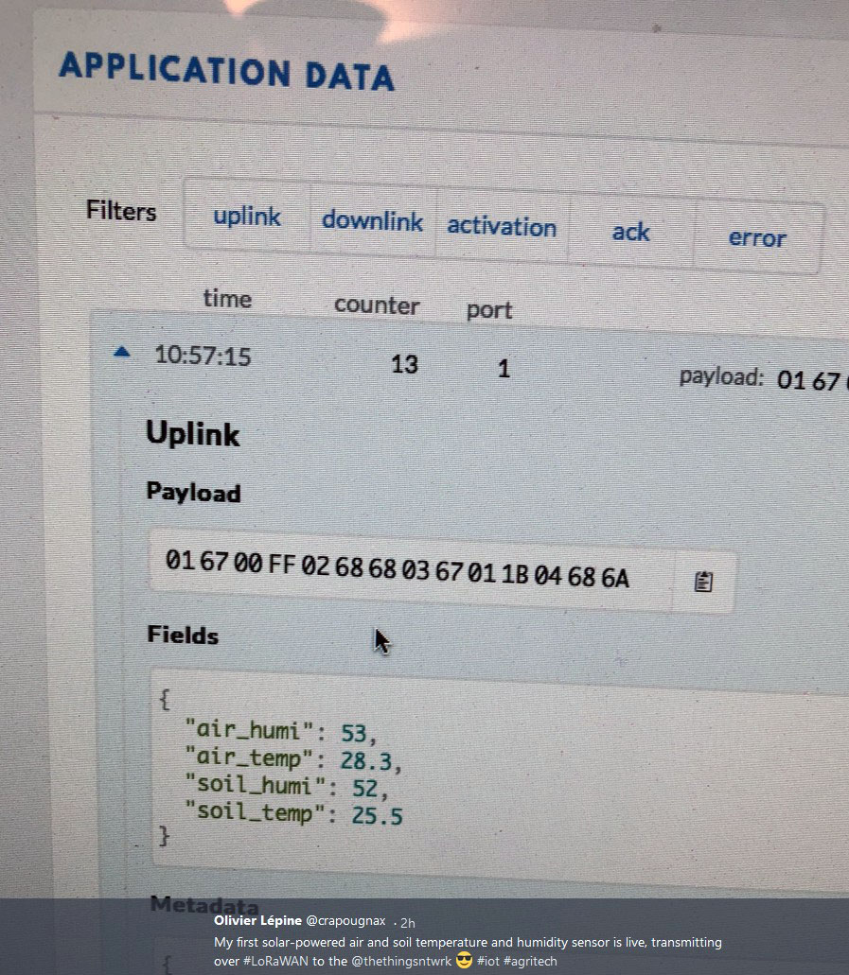Screen dimensions: 849x975
Task: Click the port column header
Action: pos(489,309)
